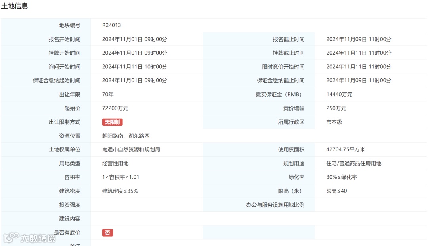Image resolution: width=428 pixels, height=246 pixels.
Task: Click the 绿化率 label cell
Action: 259,177
